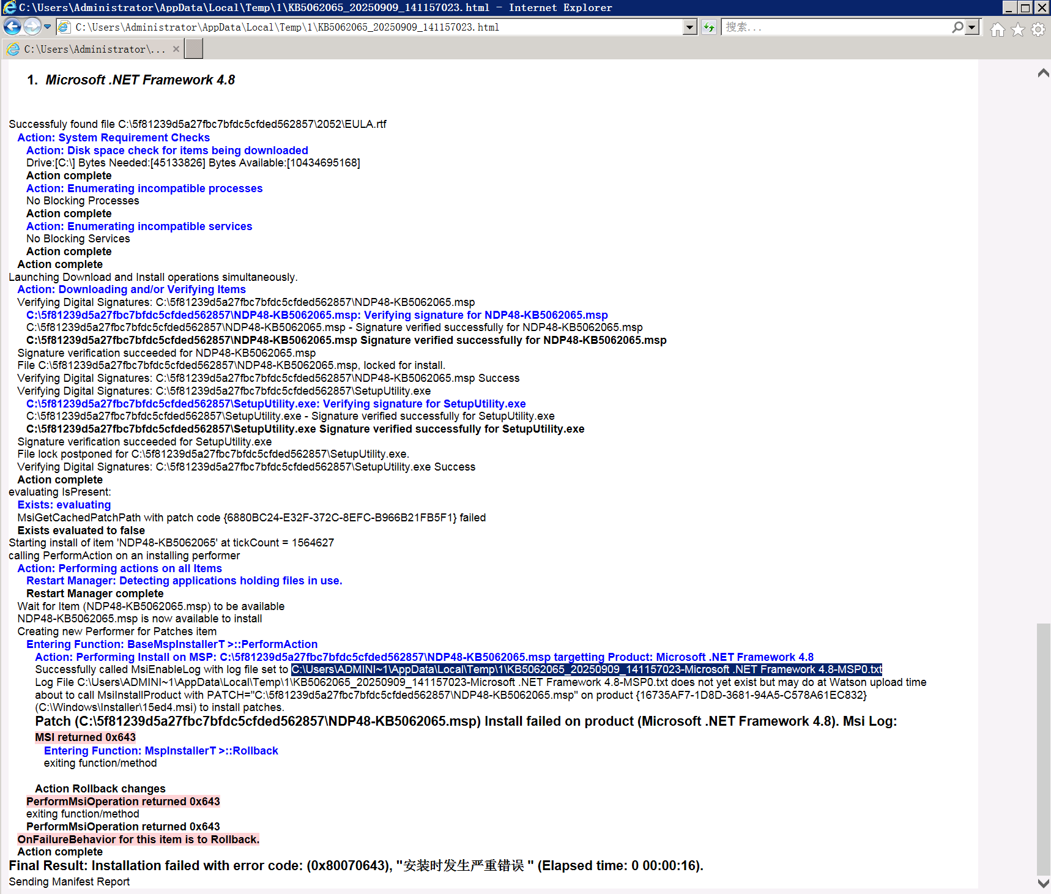Screen dimensions: 1051x894
Task: Click 'Entering Function: BaseMspInstallerT >::PerformAction'
Action: (172, 644)
